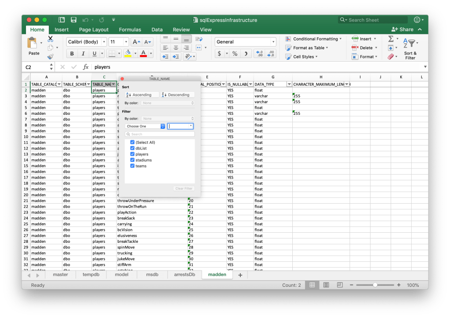Click the Save icon in title bar
The image size is (450, 318).
pos(73,20)
